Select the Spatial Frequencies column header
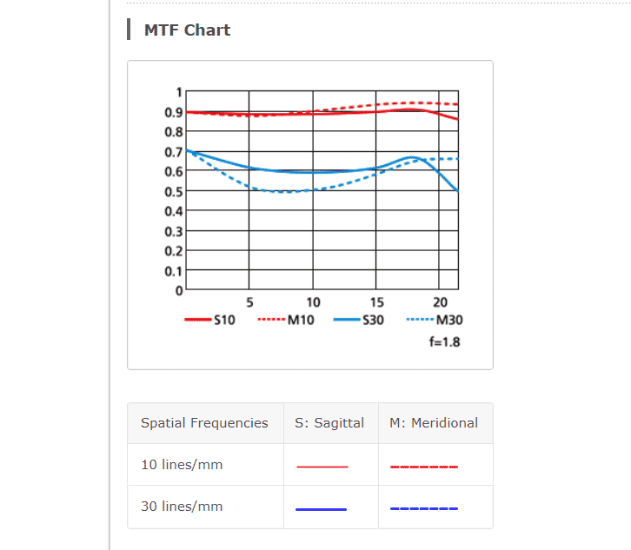The image size is (631, 550). pos(204,423)
